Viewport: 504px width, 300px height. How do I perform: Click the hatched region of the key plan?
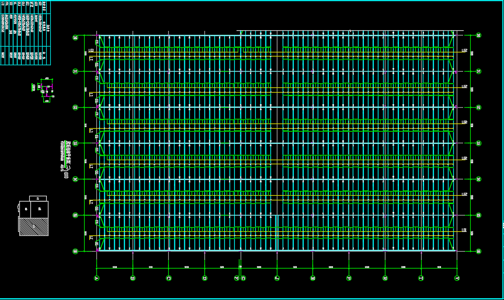pyautogui.click(x=33, y=227)
